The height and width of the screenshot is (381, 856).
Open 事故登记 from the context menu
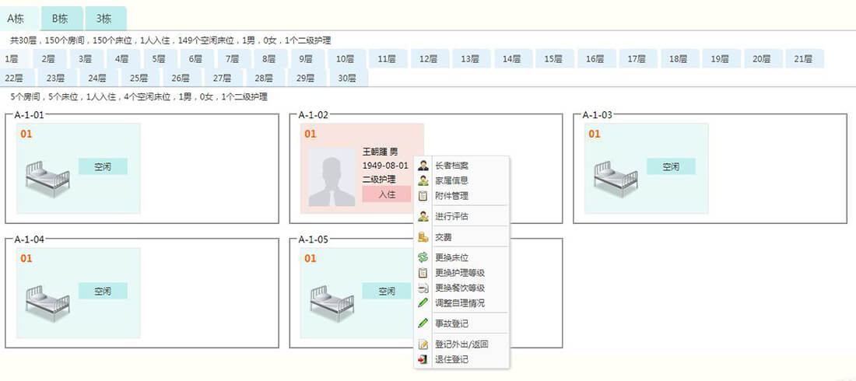[x=451, y=323]
